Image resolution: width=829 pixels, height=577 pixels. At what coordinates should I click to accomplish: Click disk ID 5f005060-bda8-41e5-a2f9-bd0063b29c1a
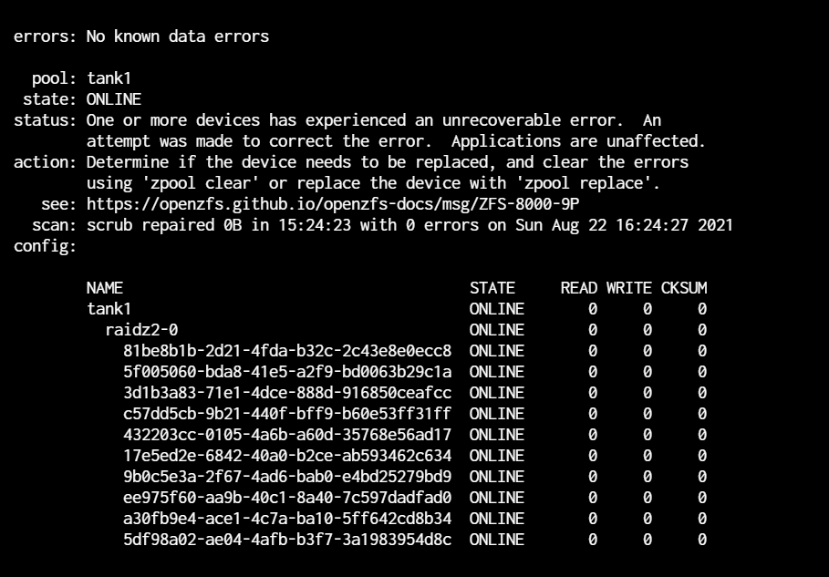pyautogui.click(x=287, y=372)
